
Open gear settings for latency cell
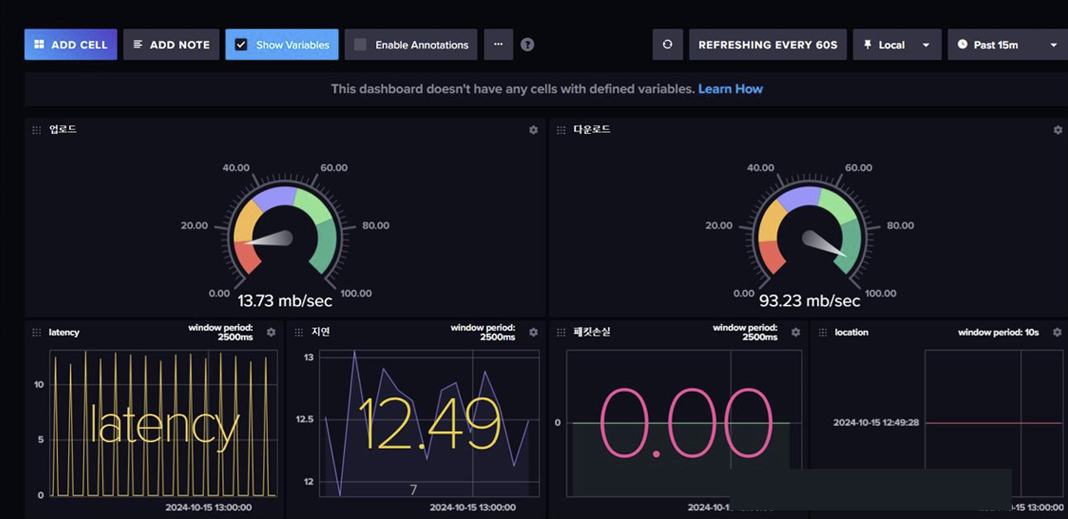point(272,332)
